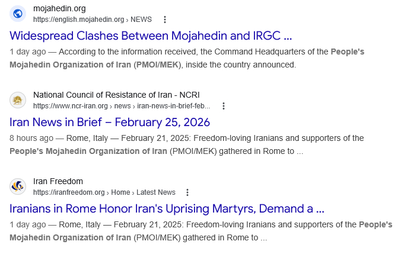
Task: Click the mojahedin.org globe favicon
Action: click(18, 13)
